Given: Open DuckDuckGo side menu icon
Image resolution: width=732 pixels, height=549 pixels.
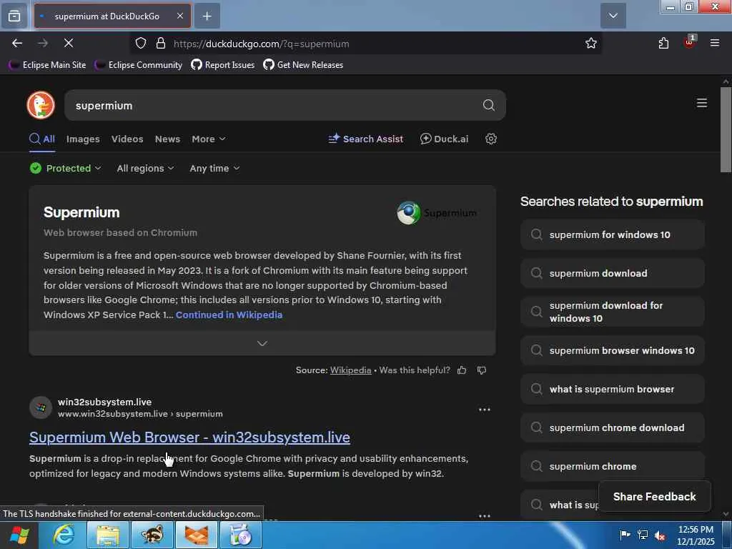Looking at the screenshot, I should click(702, 103).
